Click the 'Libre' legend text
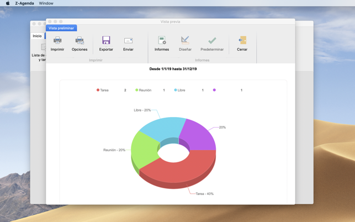355x222 pixels. tap(181, 90)
